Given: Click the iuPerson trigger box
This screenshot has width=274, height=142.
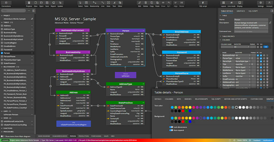Looking at the screenshot, I should click(125, 75).
